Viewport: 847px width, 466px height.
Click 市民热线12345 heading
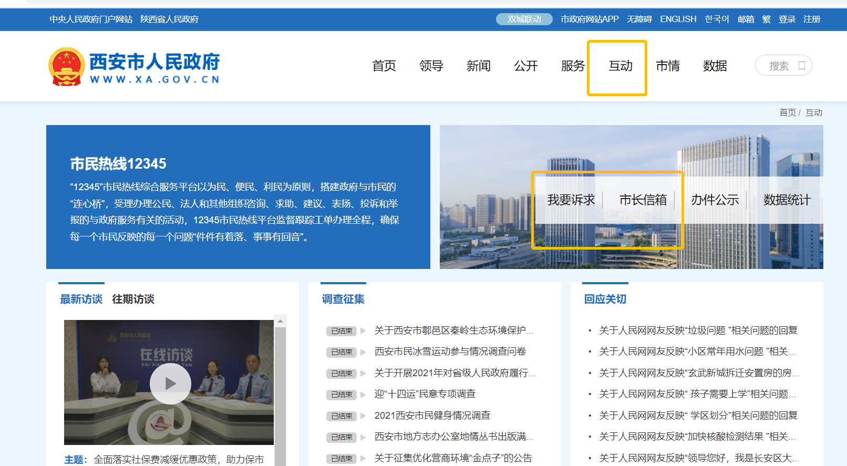118,164
